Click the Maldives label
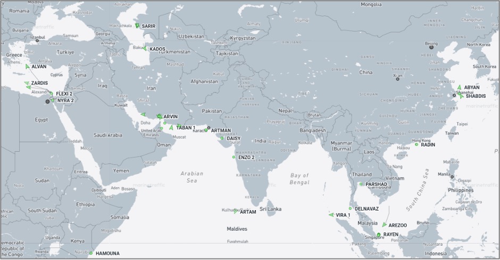Screen dimensions: 500x260 click(237, 229)
